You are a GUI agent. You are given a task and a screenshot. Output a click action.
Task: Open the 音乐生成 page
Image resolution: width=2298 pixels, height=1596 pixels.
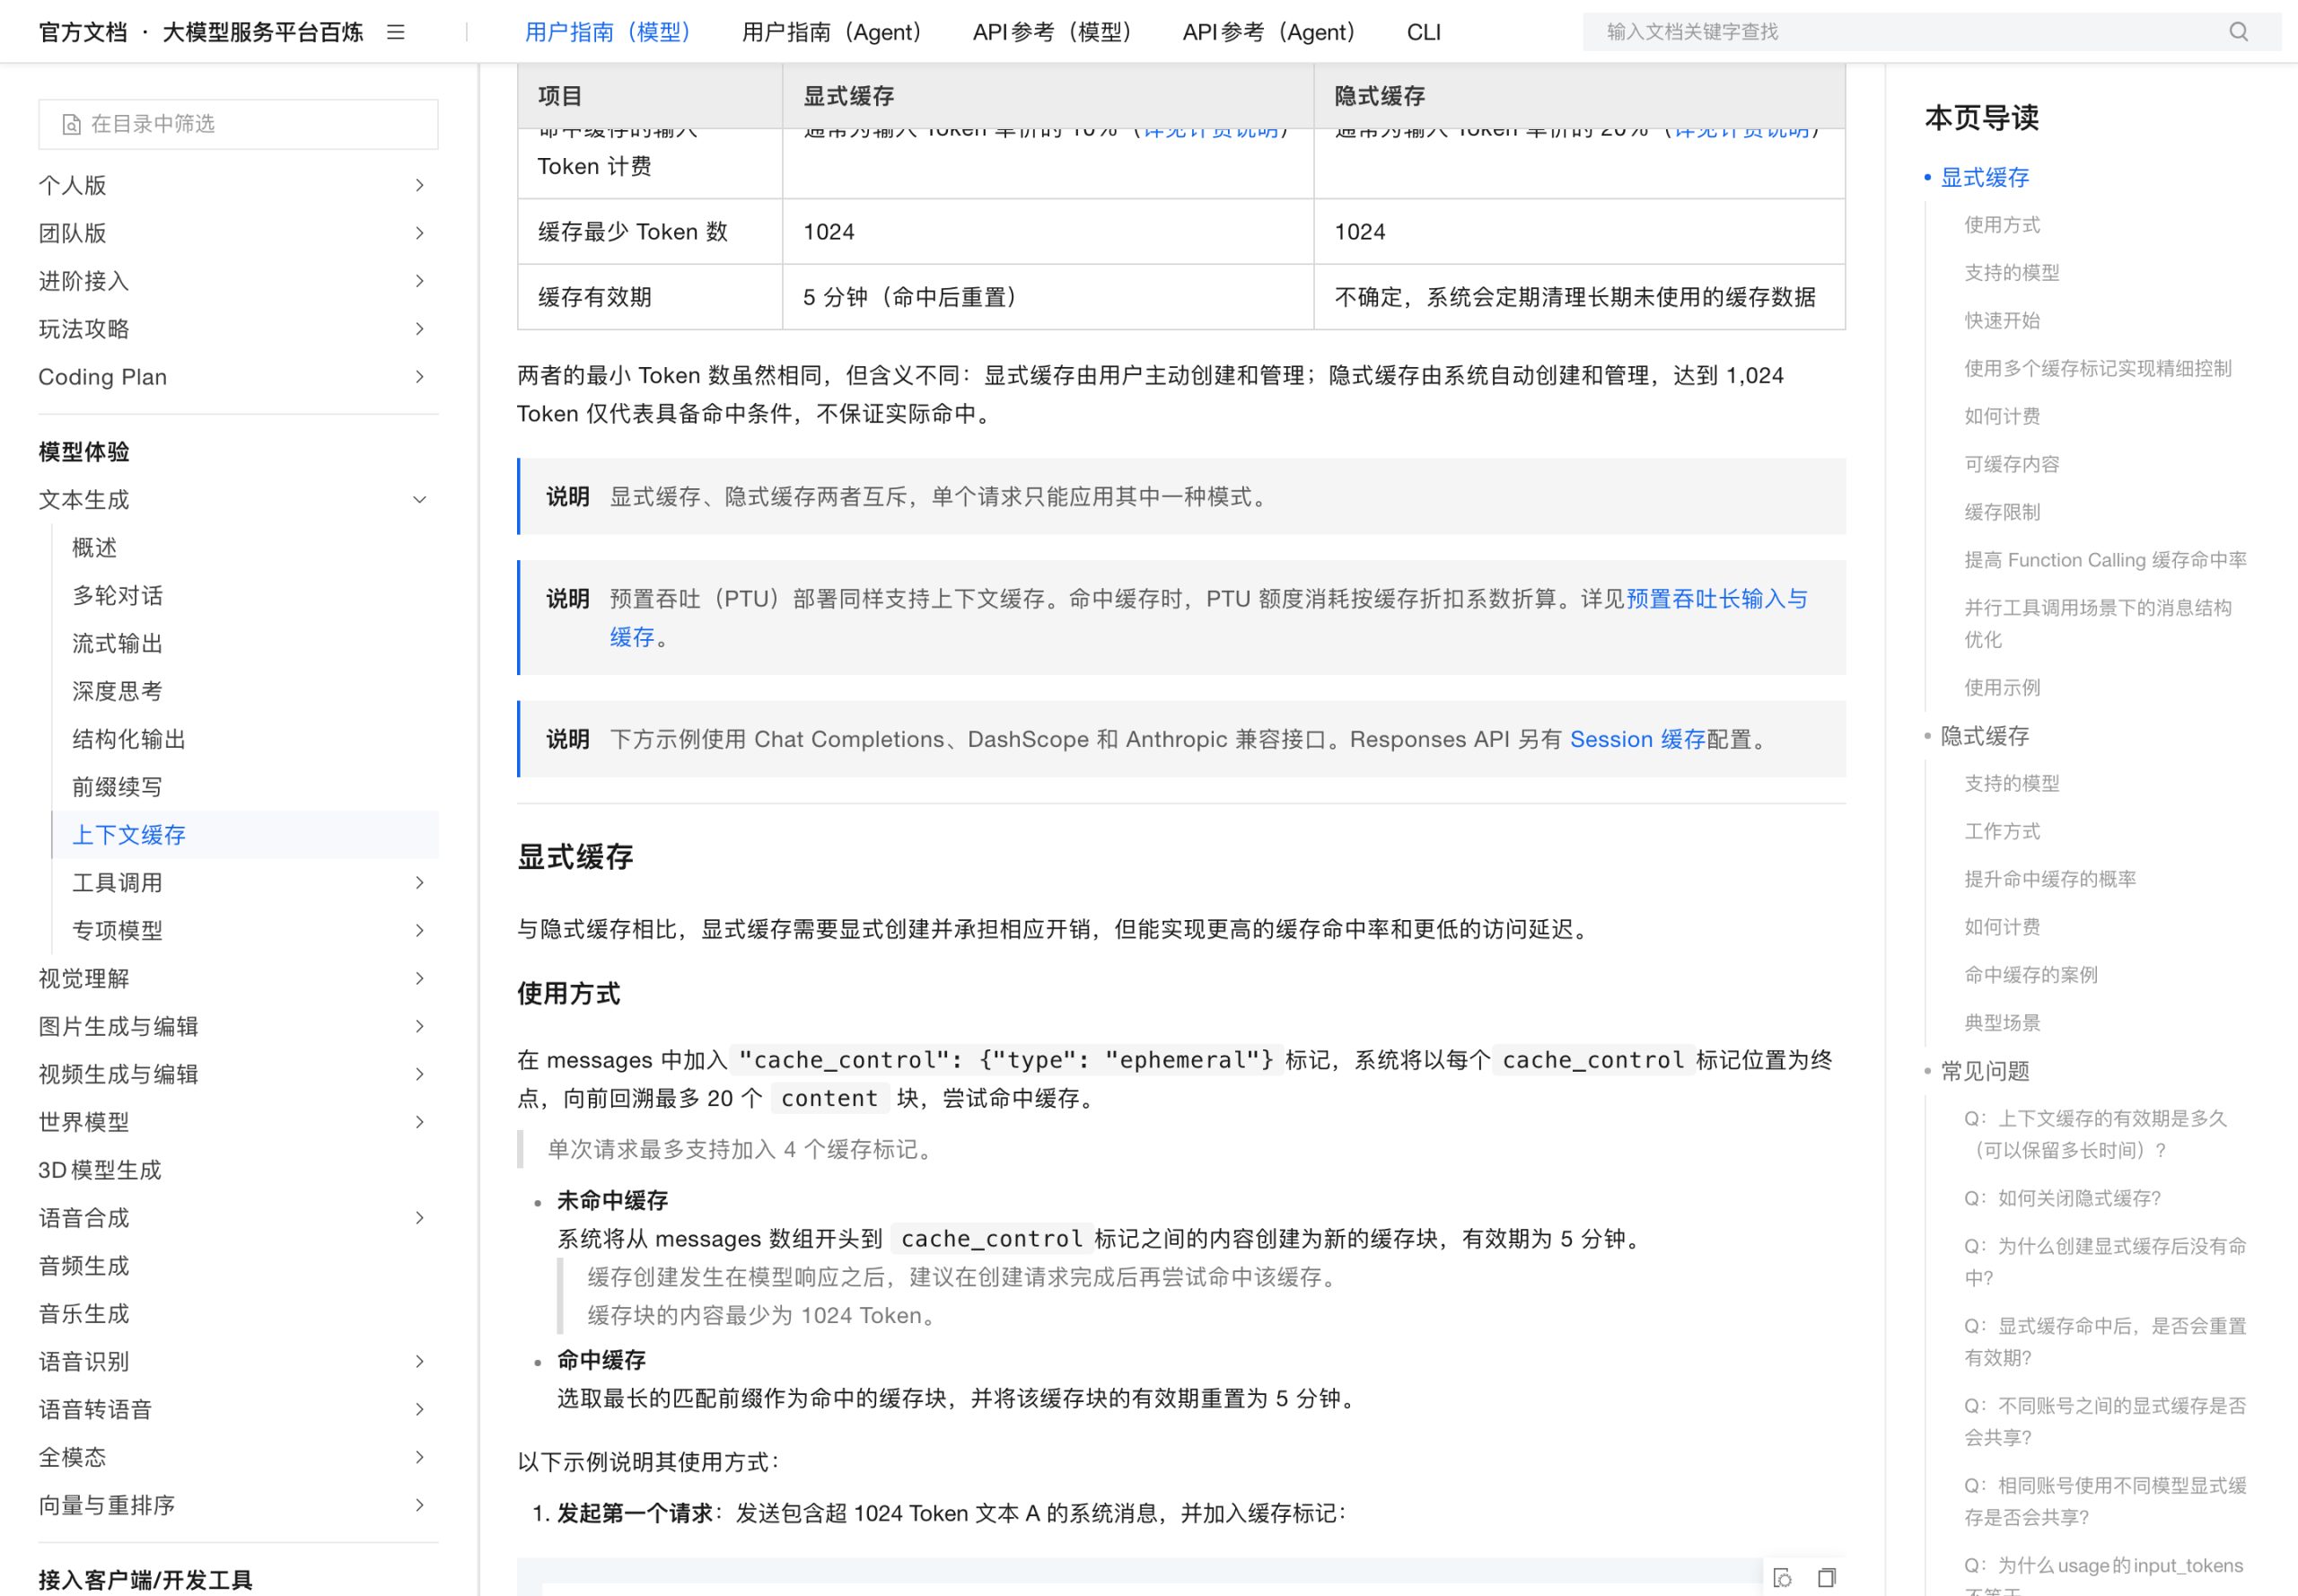[84, 1314]
